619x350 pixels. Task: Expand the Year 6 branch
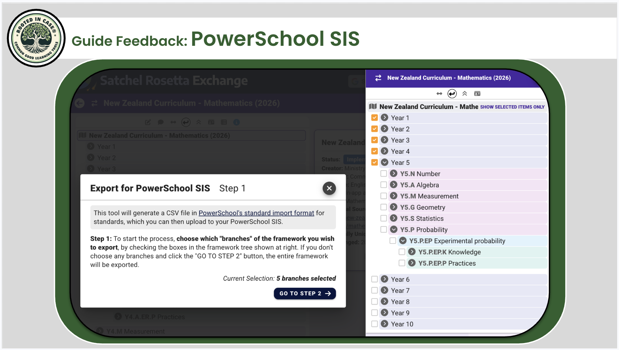(x=385, y=279)
